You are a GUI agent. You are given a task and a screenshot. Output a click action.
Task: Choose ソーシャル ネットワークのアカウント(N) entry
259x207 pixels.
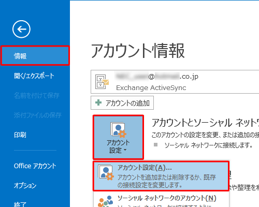(161, 199)
